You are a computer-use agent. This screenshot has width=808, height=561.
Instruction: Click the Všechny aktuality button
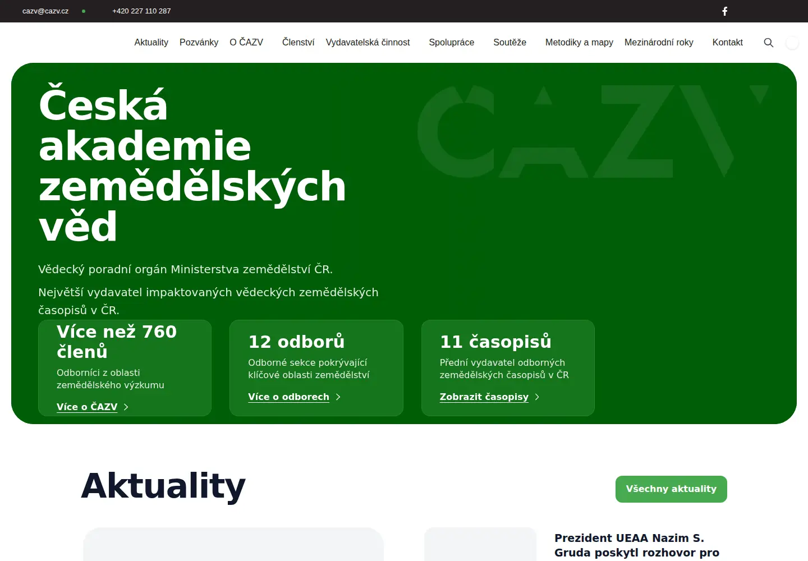click(x=671, y=489)
